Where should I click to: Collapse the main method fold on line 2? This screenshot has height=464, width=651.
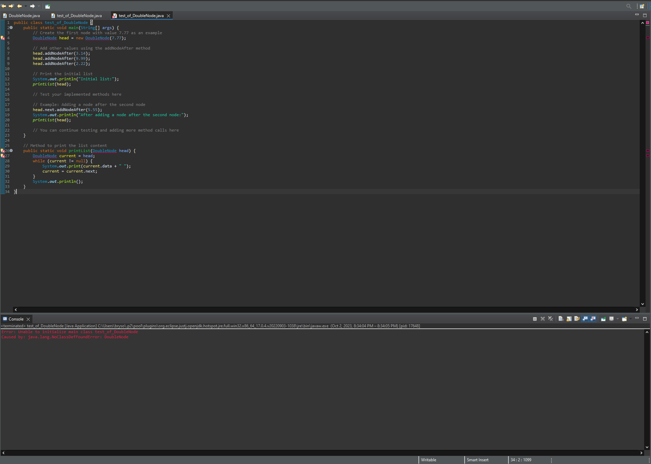11,28
